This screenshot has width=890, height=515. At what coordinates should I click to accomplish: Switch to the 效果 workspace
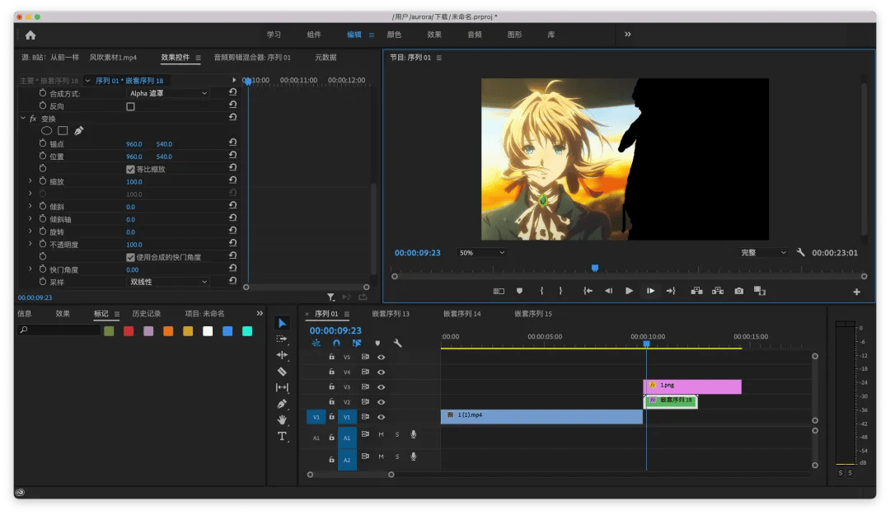[434, 35]
